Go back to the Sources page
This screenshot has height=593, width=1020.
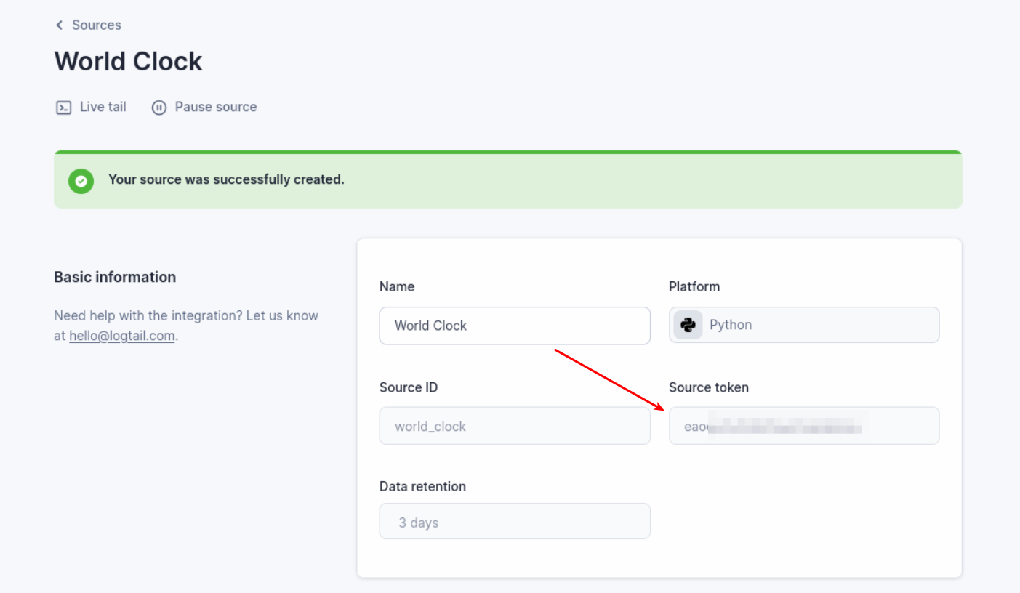[x=97, y=25]
